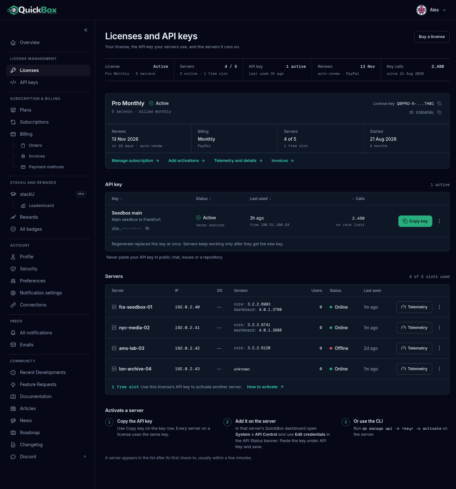
Task: Click Buy a license button
Action: pos(432,37)
